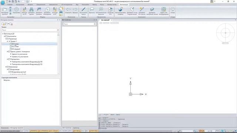237x133 pixels.
Task: Toggle оПРИВЯЗКА object snap in the status bar
Action: (x=34, y=131)
